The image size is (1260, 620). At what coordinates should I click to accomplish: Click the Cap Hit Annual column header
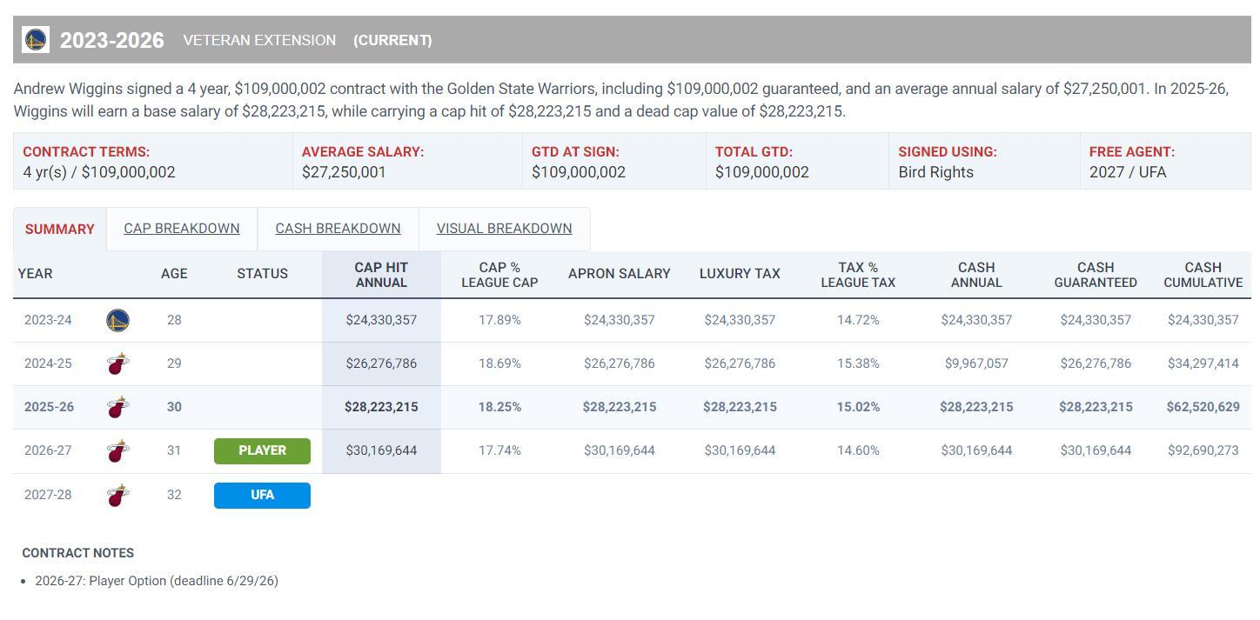click(381, 275)
